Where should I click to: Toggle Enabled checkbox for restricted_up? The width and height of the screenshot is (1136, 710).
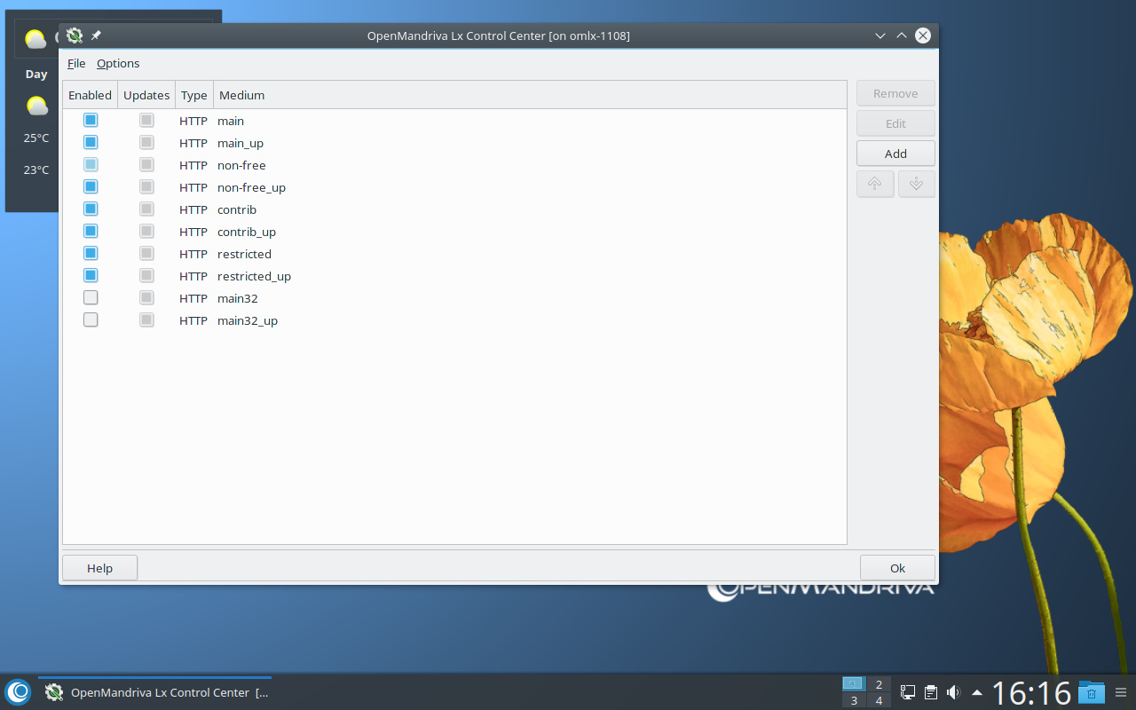[x=91, y=275]
